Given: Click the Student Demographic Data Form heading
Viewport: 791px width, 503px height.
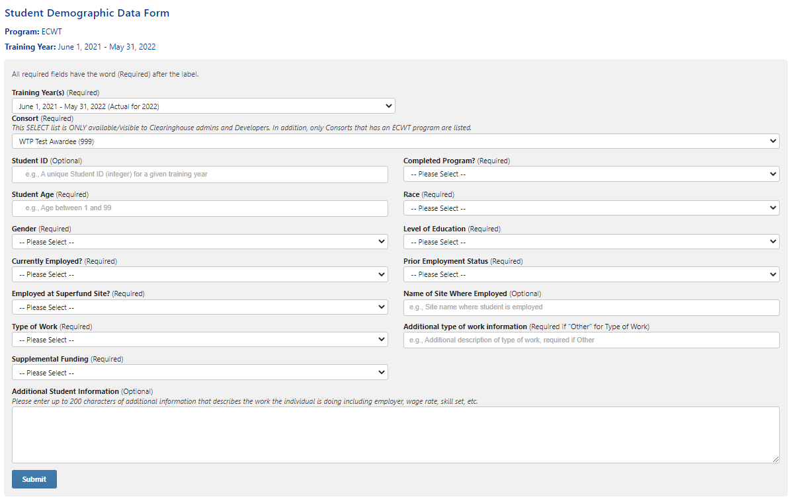Looking at the screenshot, I should [x=87, y=13].
